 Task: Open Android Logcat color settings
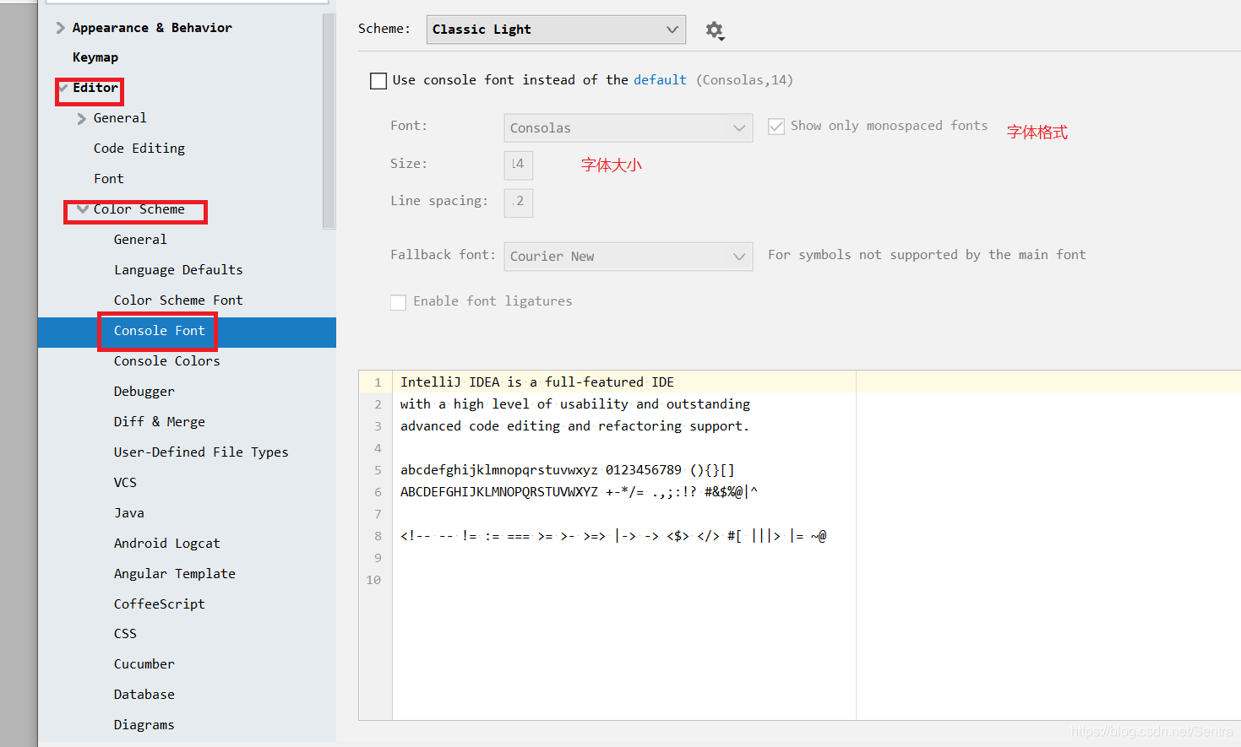pos(167,544)
